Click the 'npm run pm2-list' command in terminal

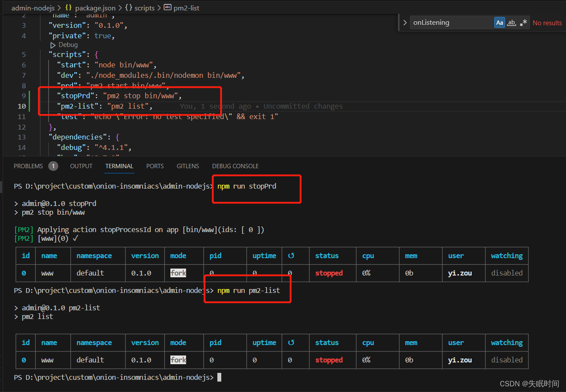click(249, 290)
